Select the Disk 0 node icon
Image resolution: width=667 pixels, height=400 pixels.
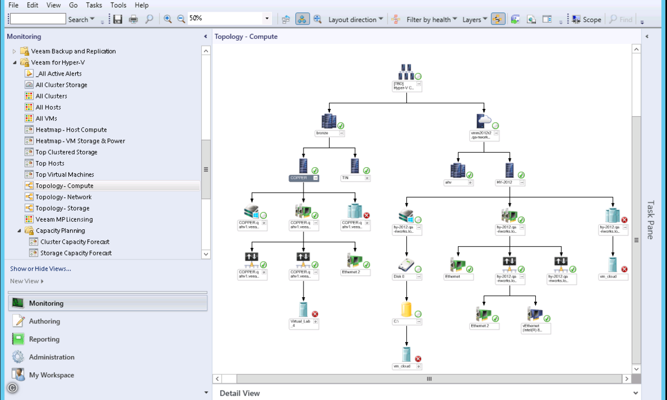(406, 264)
